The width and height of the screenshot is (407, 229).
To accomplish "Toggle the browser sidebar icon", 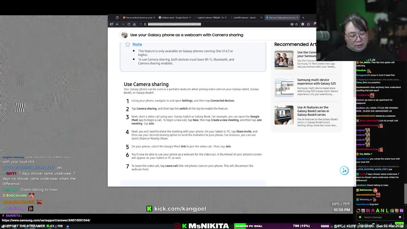I will [x=111, y=24].
